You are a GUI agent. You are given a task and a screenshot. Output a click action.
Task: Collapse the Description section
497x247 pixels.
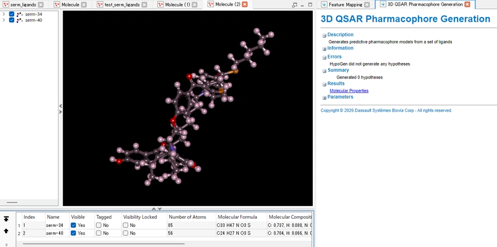[324, 36]
